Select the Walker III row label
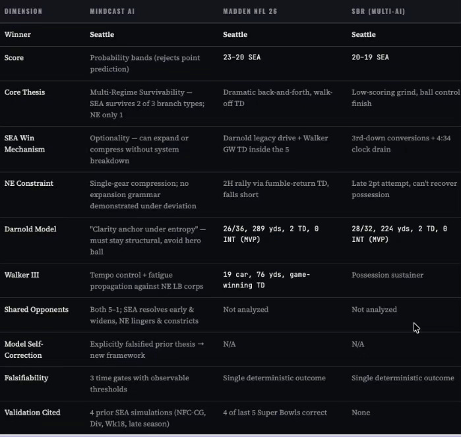The height and width of the screenshot is (437, 461). click(x=22, y=275)
